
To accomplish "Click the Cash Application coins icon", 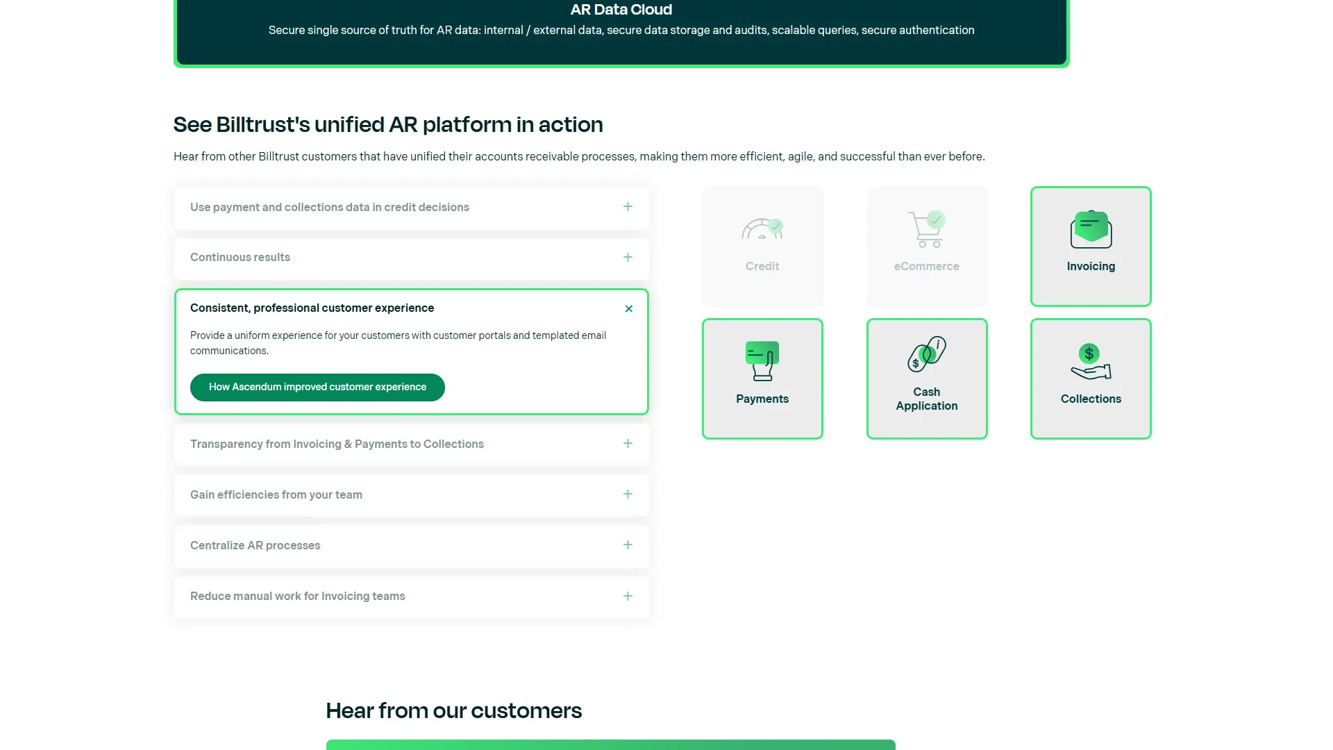I will (927, 354).
